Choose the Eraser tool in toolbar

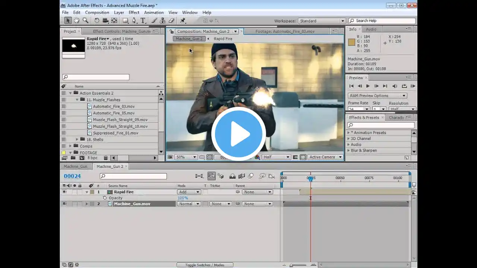coord(171,21)
